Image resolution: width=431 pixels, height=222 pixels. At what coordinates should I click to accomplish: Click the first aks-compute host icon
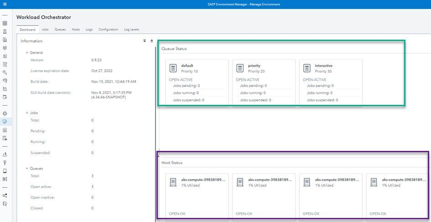pyautogui.click(x=173, y=182)
